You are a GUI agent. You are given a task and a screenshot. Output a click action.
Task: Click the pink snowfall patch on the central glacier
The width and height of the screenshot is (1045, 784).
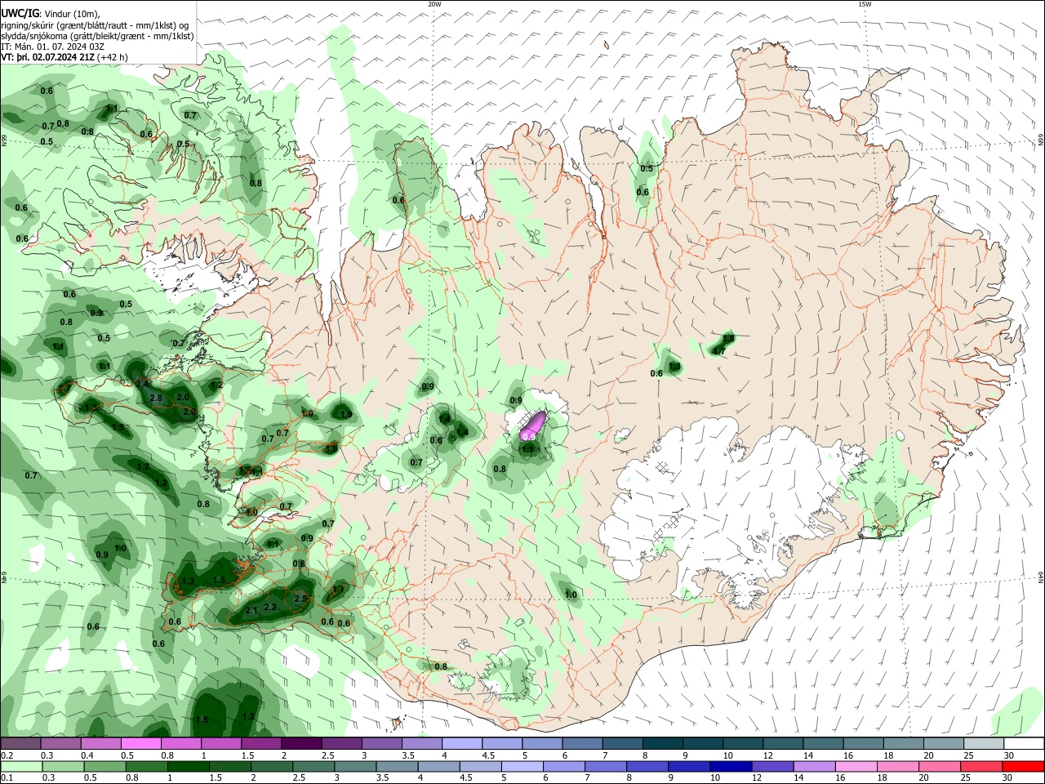[x=532, y=424]
